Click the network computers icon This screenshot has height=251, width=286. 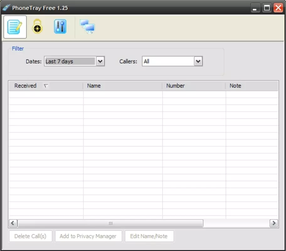[87, 27]
